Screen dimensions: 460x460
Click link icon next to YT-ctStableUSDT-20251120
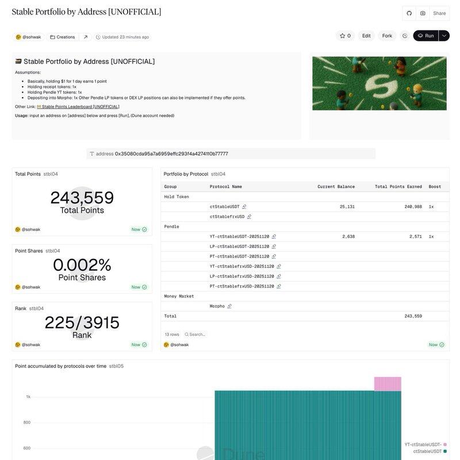click(x=274, y=236)
